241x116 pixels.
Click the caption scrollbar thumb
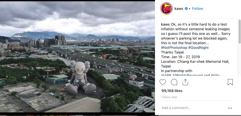239,32
